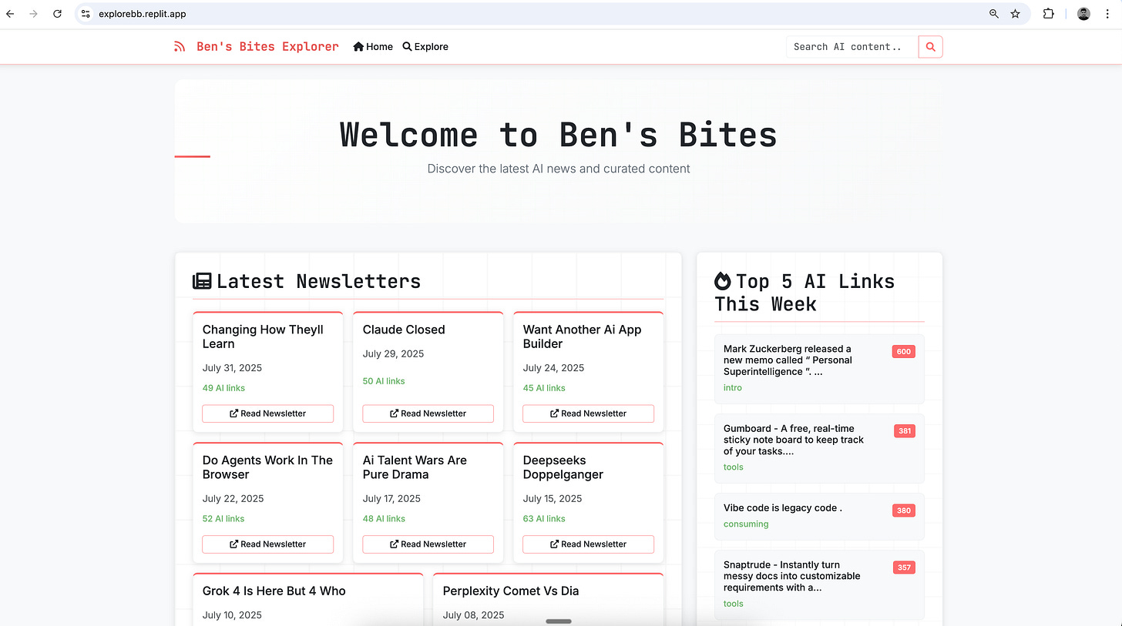This screenshot has width=1122, height=626.
Task: Click the address bar URL explorebb.replit.app
Action: tap(143, 14)
